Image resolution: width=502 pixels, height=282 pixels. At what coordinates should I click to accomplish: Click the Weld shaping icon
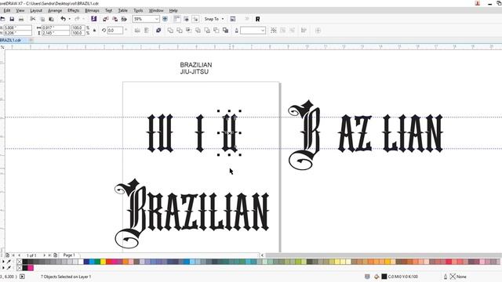170,31
